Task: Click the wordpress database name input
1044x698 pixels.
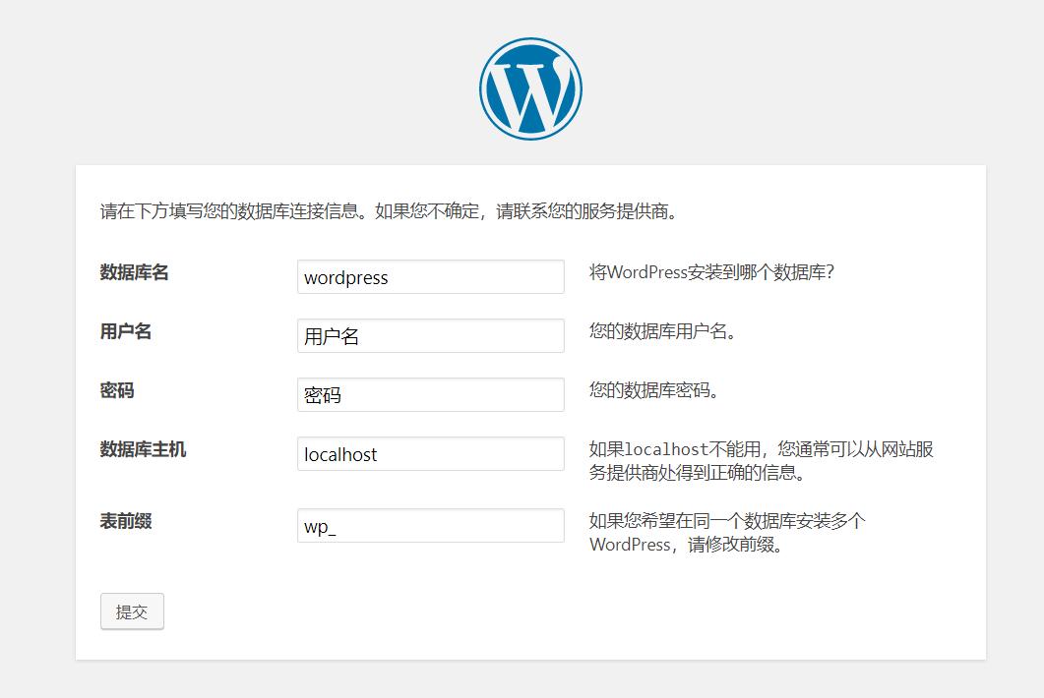Action: (430, 276)
